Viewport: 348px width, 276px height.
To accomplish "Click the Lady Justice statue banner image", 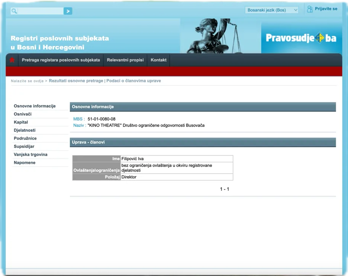I will pyautogui.click(x=220, y=36).
